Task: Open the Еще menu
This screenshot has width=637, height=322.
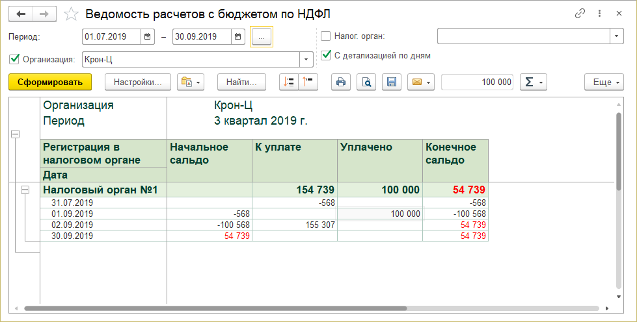Action: point(604,82)
